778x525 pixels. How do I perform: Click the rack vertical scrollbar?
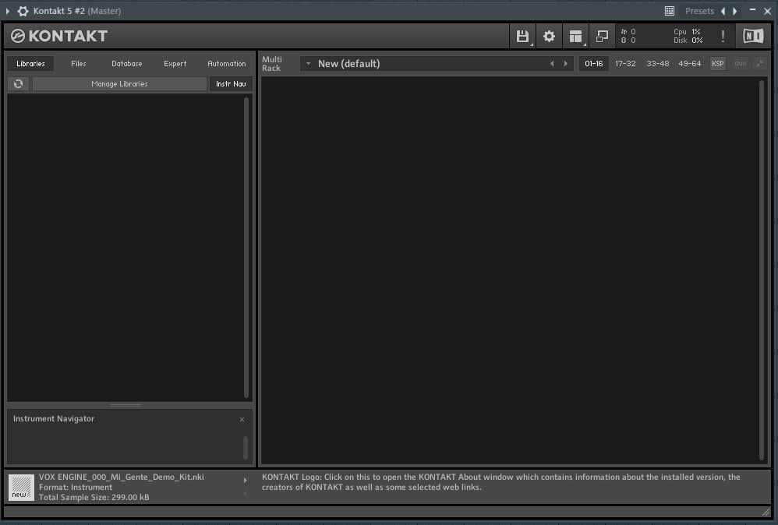point(762,270)
